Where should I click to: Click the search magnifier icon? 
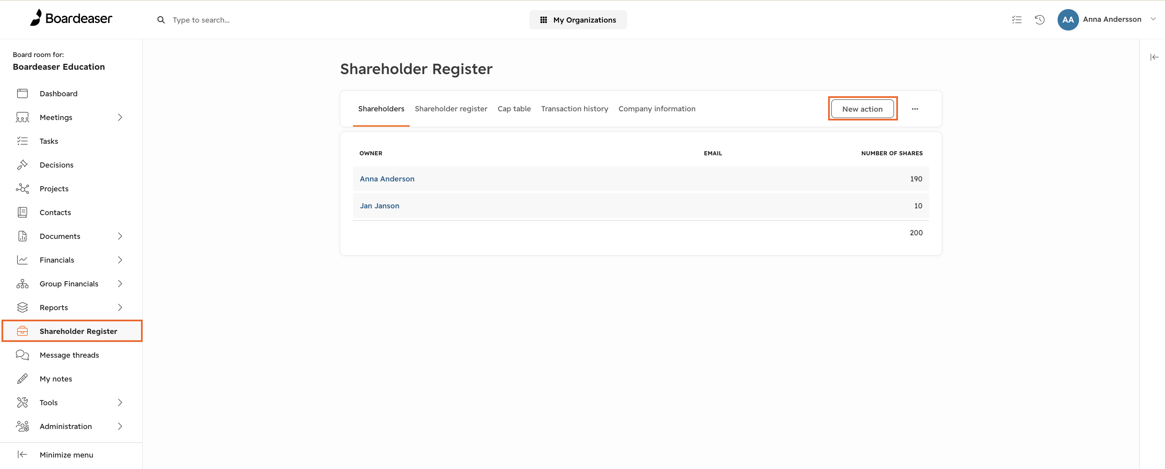tap(161, 20)
